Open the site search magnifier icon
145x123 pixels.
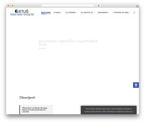click(134, 13)
